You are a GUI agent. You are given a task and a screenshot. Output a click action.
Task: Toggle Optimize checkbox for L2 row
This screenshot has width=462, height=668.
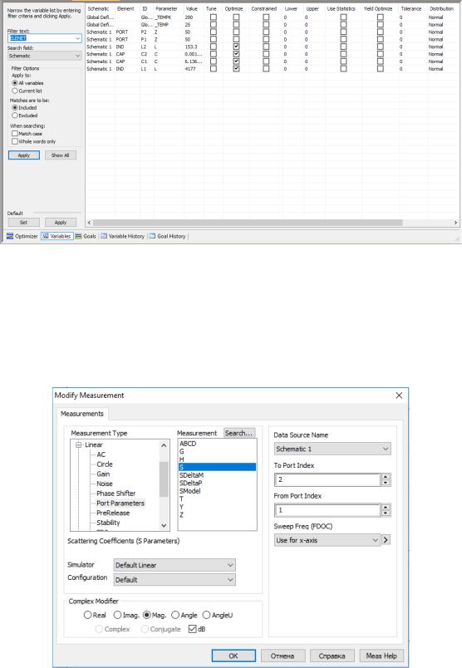tap(236, 47)
